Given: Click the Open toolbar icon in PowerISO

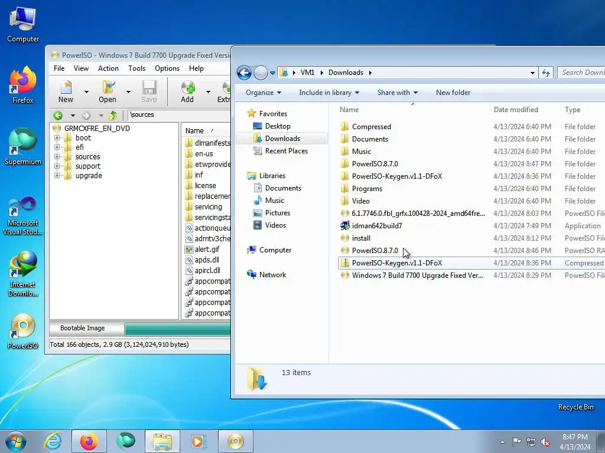Looking at the screenshot, I should [x=108, y=91].
